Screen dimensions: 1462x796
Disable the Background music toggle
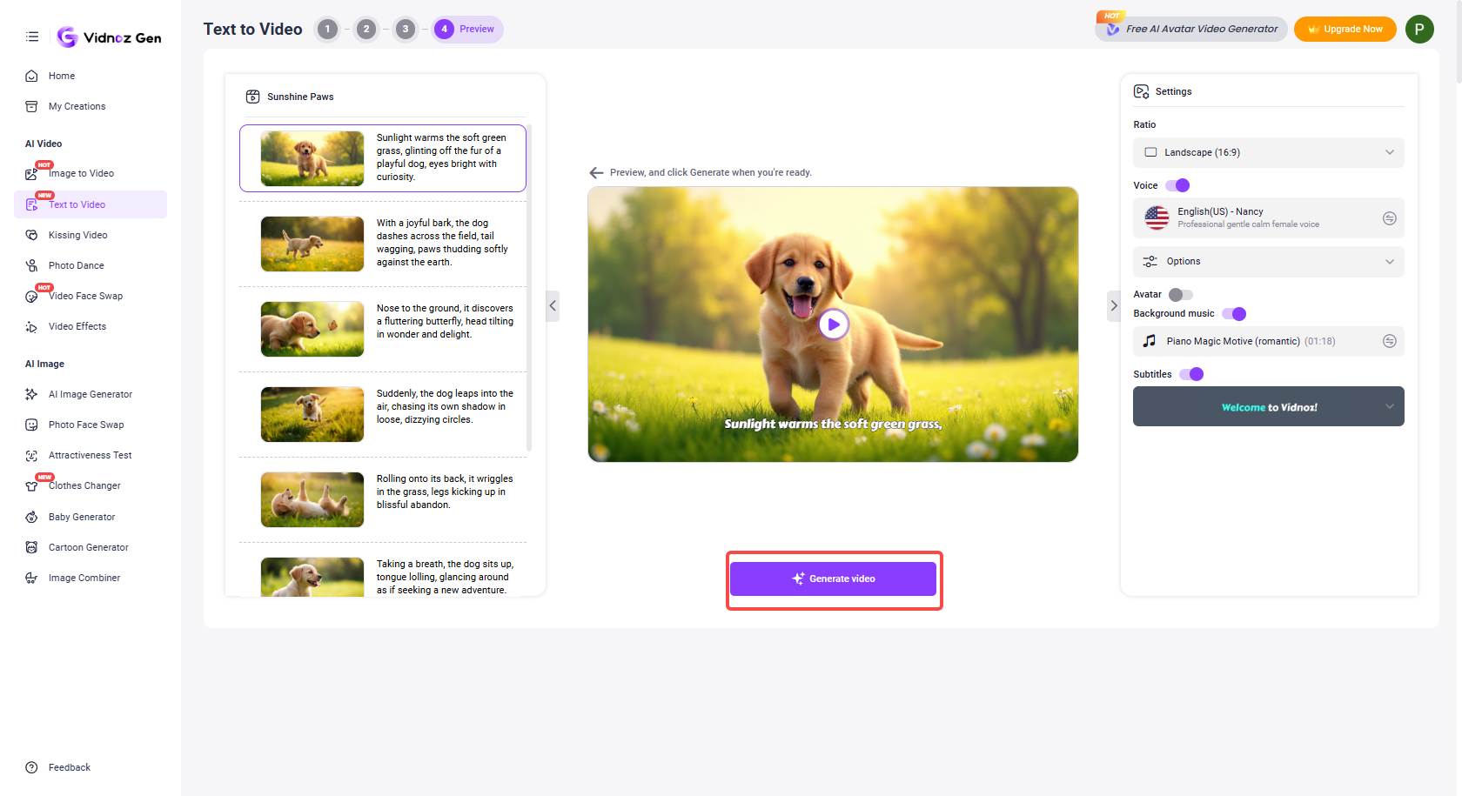[1234, 314]
